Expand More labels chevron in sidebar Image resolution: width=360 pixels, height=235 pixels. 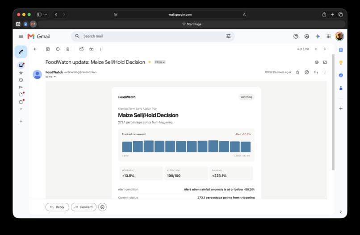click(21, 109)
